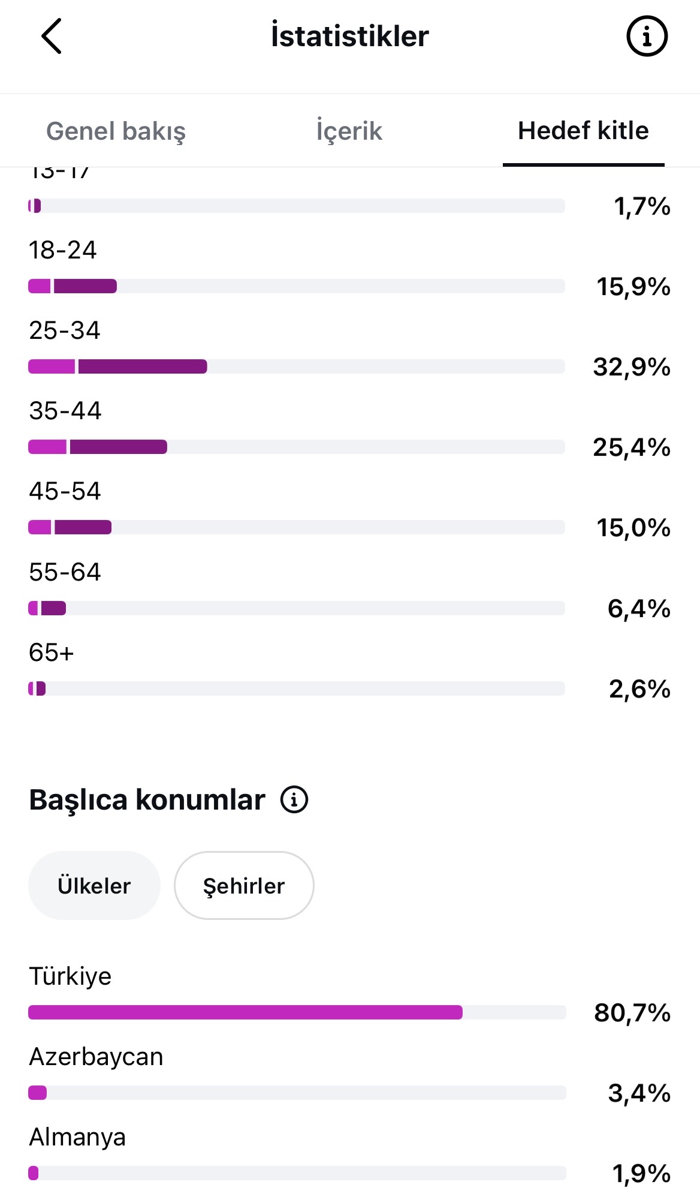Select the Azerbaycan country row
The width and height of the screenshot is (700, 1197).
click(x=350, y=1075)
